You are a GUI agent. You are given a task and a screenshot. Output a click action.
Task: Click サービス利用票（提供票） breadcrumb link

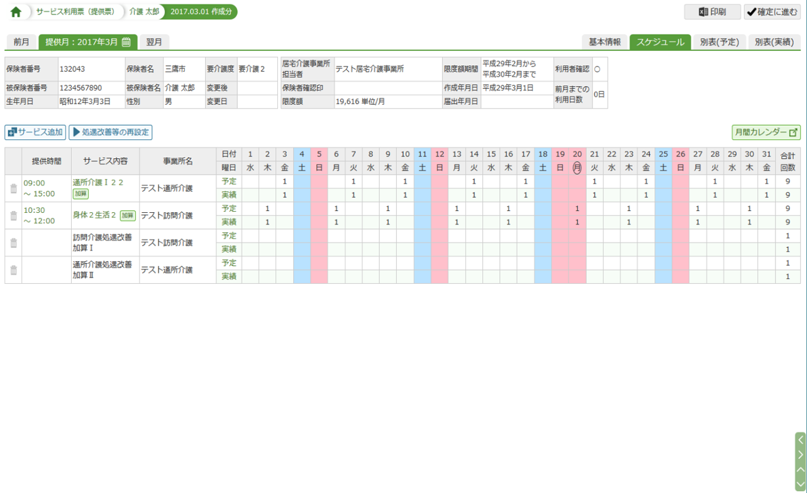point(74,12)
